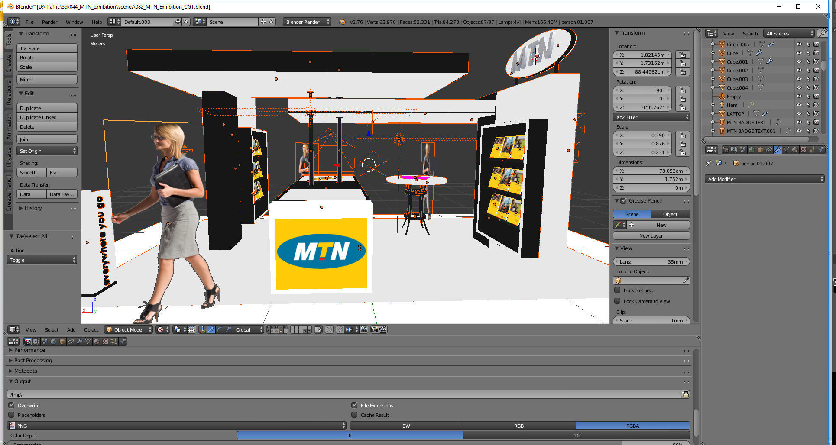Enable Lock Camera to View checkbox
The width and height of the screenshot is (836, 445).
(618, 301)
